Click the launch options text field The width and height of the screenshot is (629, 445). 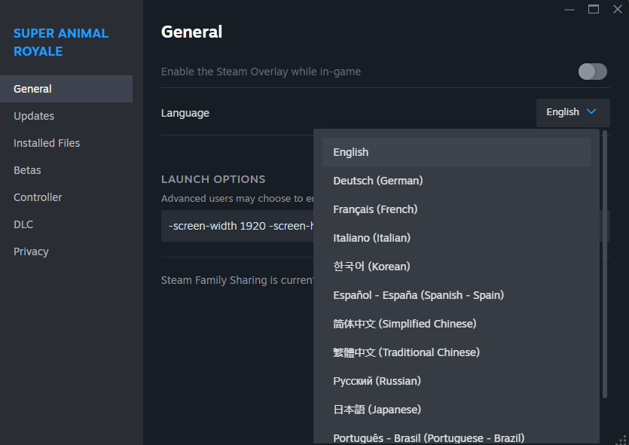coord(237,226)
